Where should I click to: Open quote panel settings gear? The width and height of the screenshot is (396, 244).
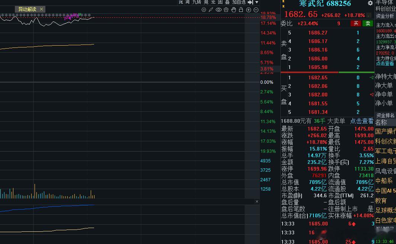pos(370,3)
